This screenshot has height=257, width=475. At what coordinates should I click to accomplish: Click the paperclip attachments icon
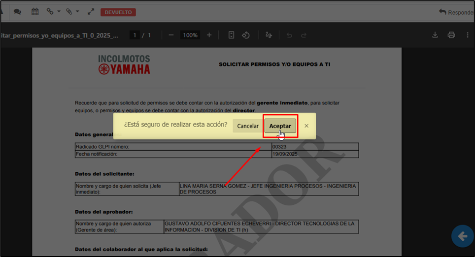[69, 12]
